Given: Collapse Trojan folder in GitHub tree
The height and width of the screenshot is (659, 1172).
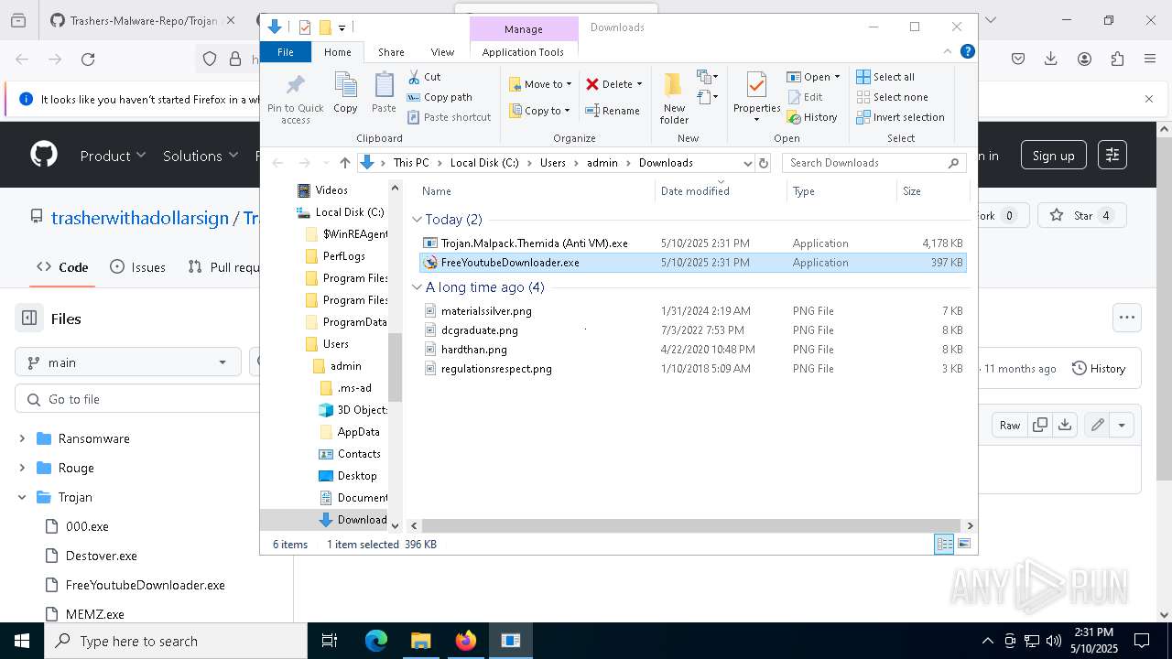Looking at the screenshot, I should tap(22, 497).
